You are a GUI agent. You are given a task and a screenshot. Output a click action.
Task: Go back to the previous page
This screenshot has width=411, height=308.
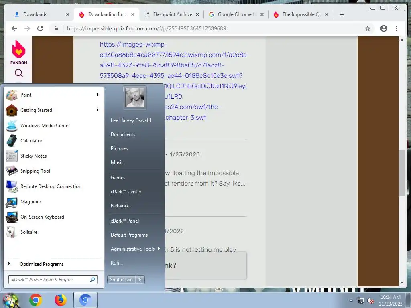point(14,28)
